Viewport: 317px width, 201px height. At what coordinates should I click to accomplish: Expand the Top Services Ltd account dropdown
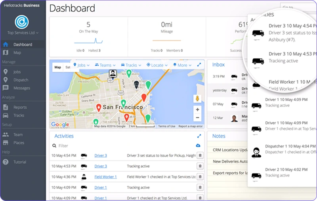pos(23,33)
